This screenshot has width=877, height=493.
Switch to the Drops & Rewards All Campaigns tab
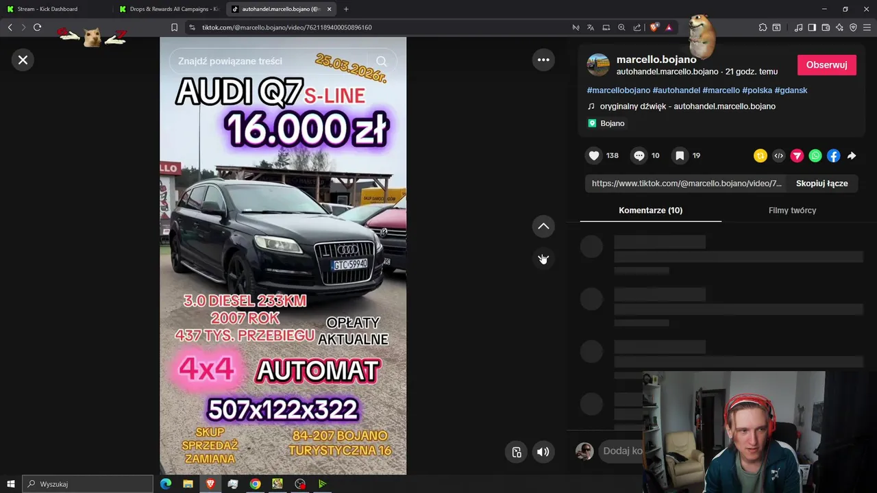(x=169, y=9)
